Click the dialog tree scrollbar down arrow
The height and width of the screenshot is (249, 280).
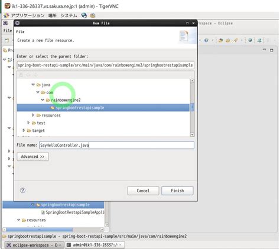(192, 135)
